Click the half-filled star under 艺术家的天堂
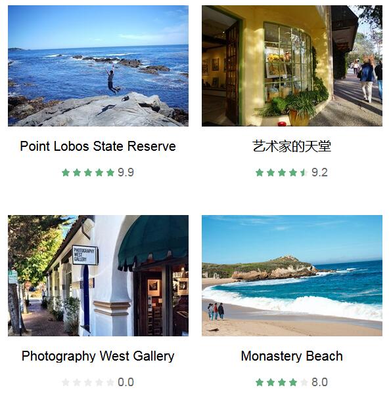This screenshot has height=396, width=391. (x=304, y=172)
